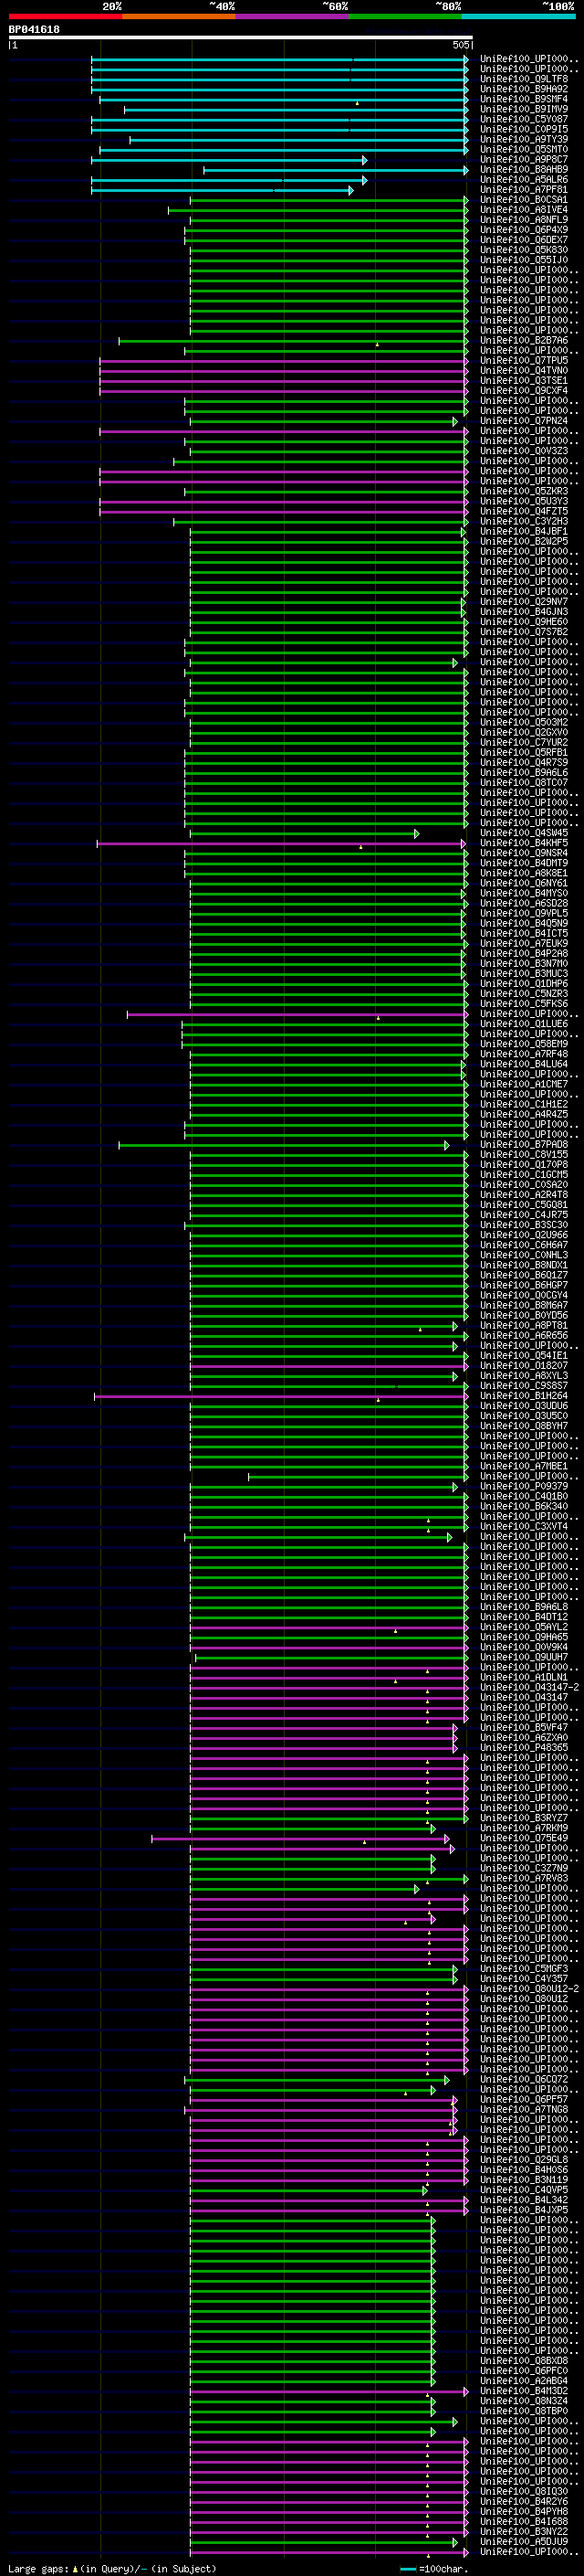Select the UniRef100_Q4TVN0 label
This screenshot has width=584, height=2576.
click(524, 371)
